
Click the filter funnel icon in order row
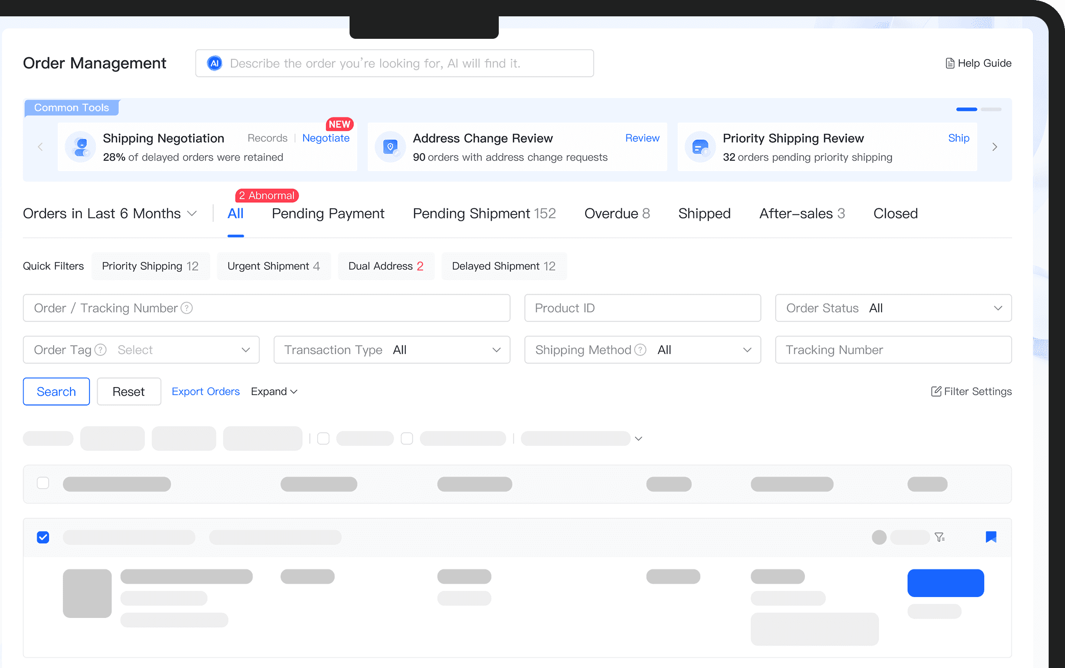(939, 537)
